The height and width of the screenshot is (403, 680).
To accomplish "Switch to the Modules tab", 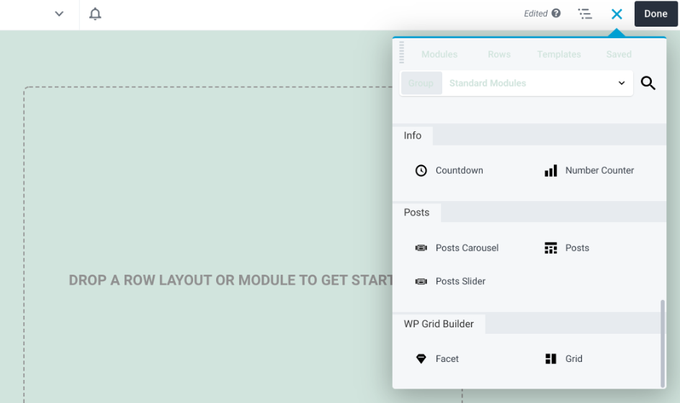I will tap(439, 54).
